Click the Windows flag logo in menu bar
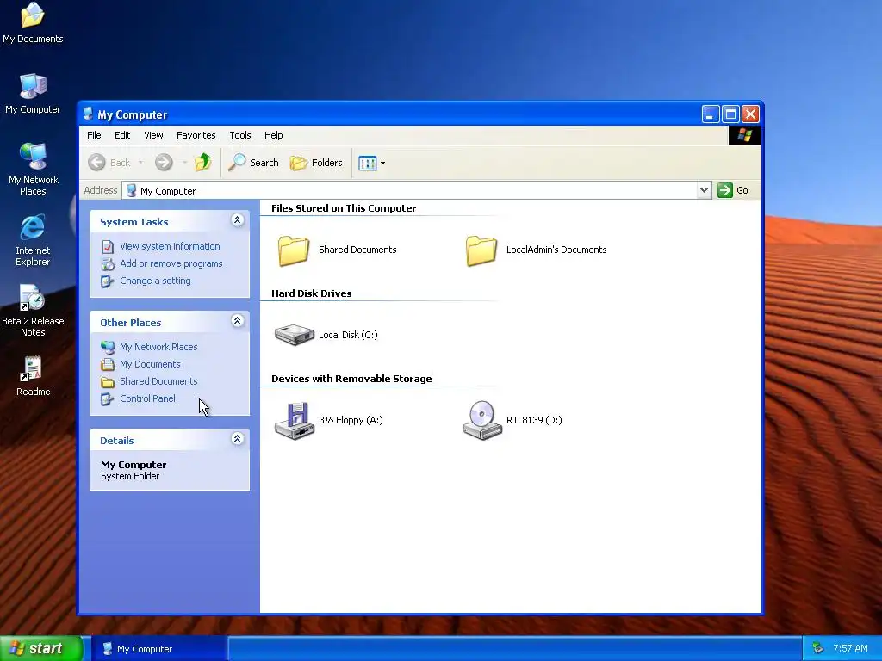Viewport: 882px width, 661px height. point(745,135)
